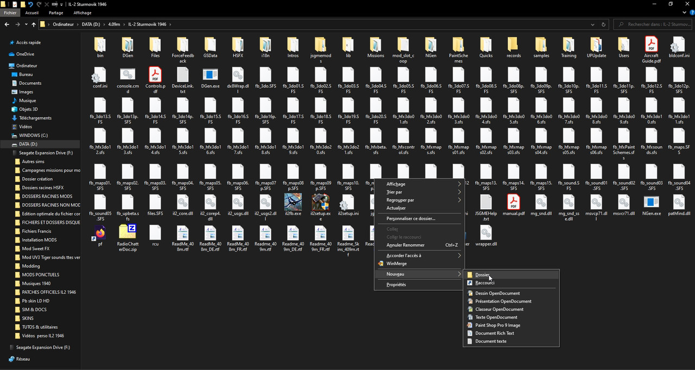This screenshot has width=695, height=370.
Task: Click the Ordinateur breadcrumb
Action: (63, 24)
